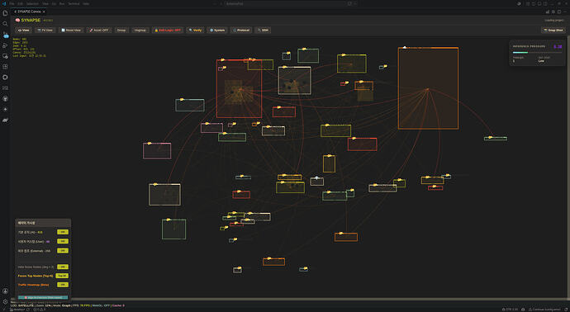570x312 pixels.
Task: Click the canvas vertical scrollbar
Action: (568, 167)
